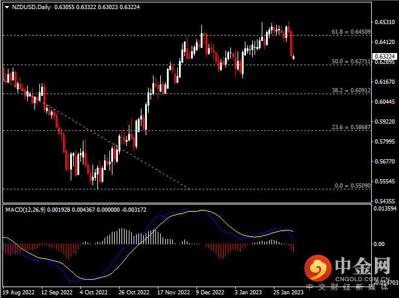
Task: Select the MACD(12,26,9) indicator label
Action: pos(27,209)
